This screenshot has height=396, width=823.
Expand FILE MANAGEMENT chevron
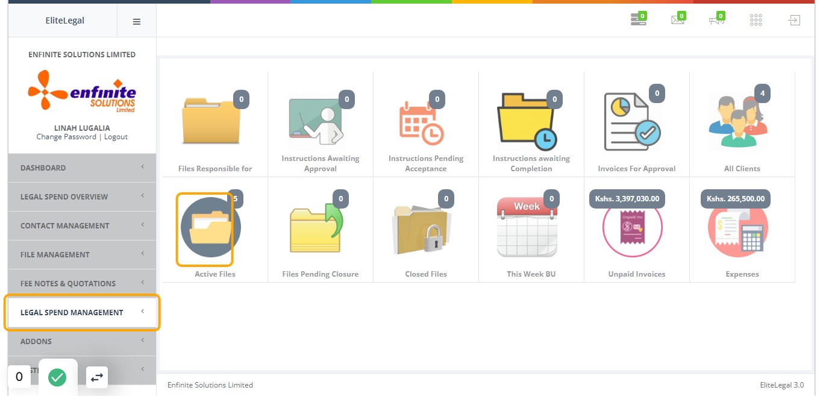point(143,254)
